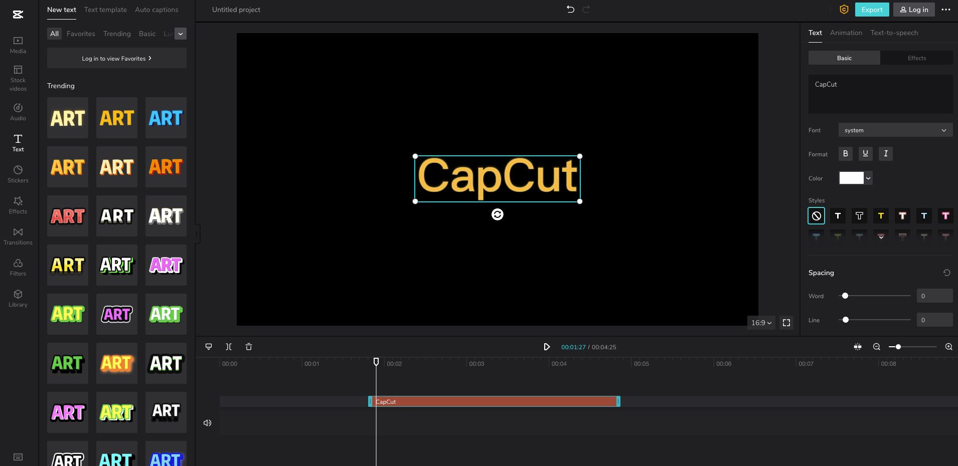Screen dimensions: 958x466
Task: Click the split clip icon above the timeline
Action: [x=229, y=346]
